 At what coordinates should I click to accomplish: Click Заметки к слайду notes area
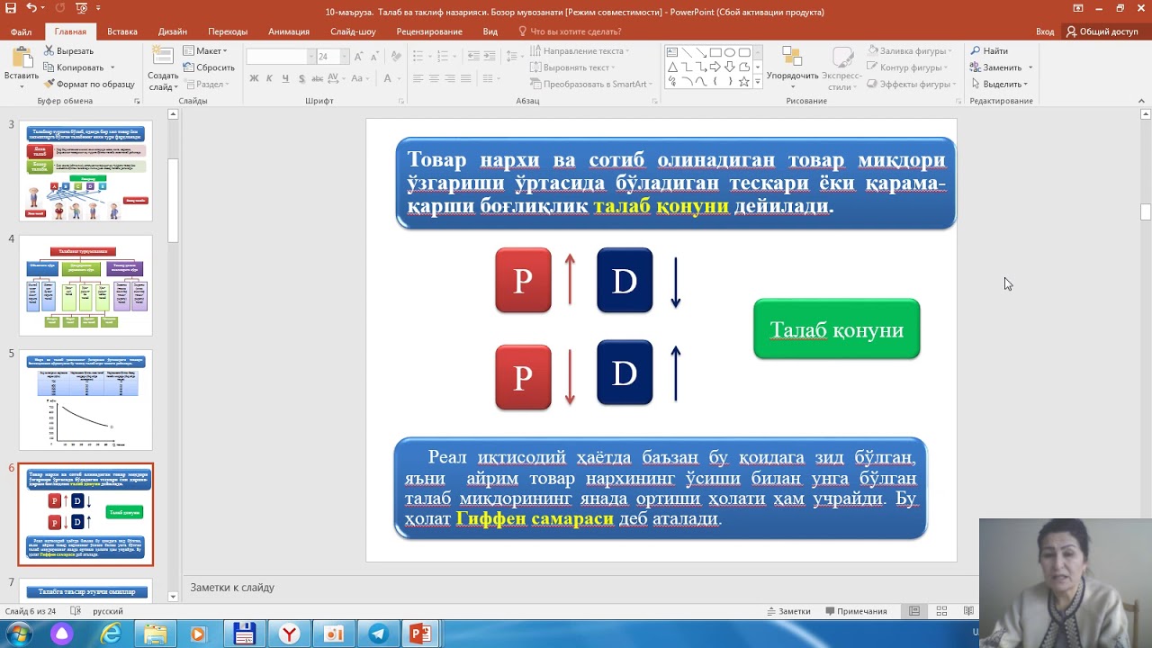point(232,588)
